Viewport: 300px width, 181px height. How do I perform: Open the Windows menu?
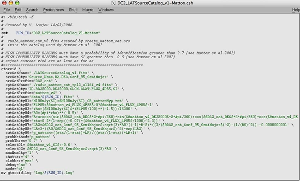(106, 10)
